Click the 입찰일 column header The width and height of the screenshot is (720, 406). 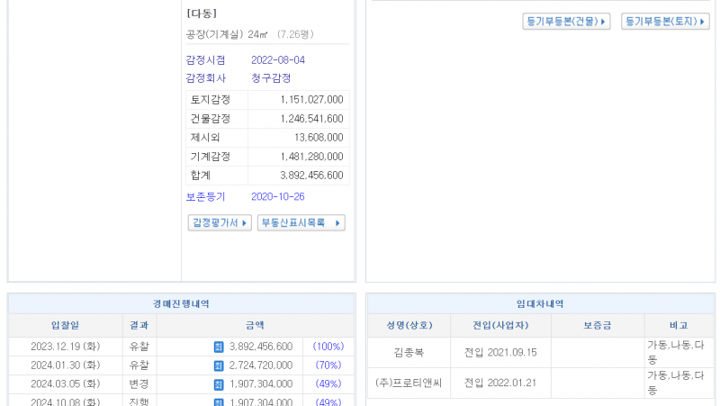tap(65, 325)
